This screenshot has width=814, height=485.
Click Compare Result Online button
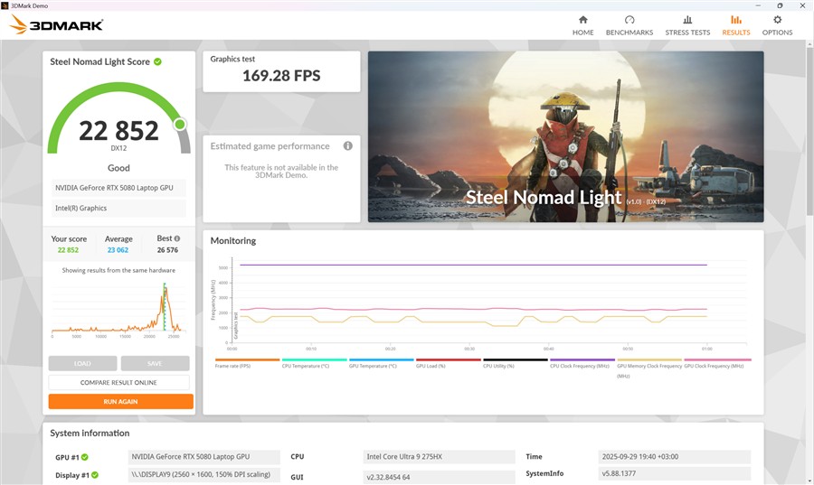[119, 382]
